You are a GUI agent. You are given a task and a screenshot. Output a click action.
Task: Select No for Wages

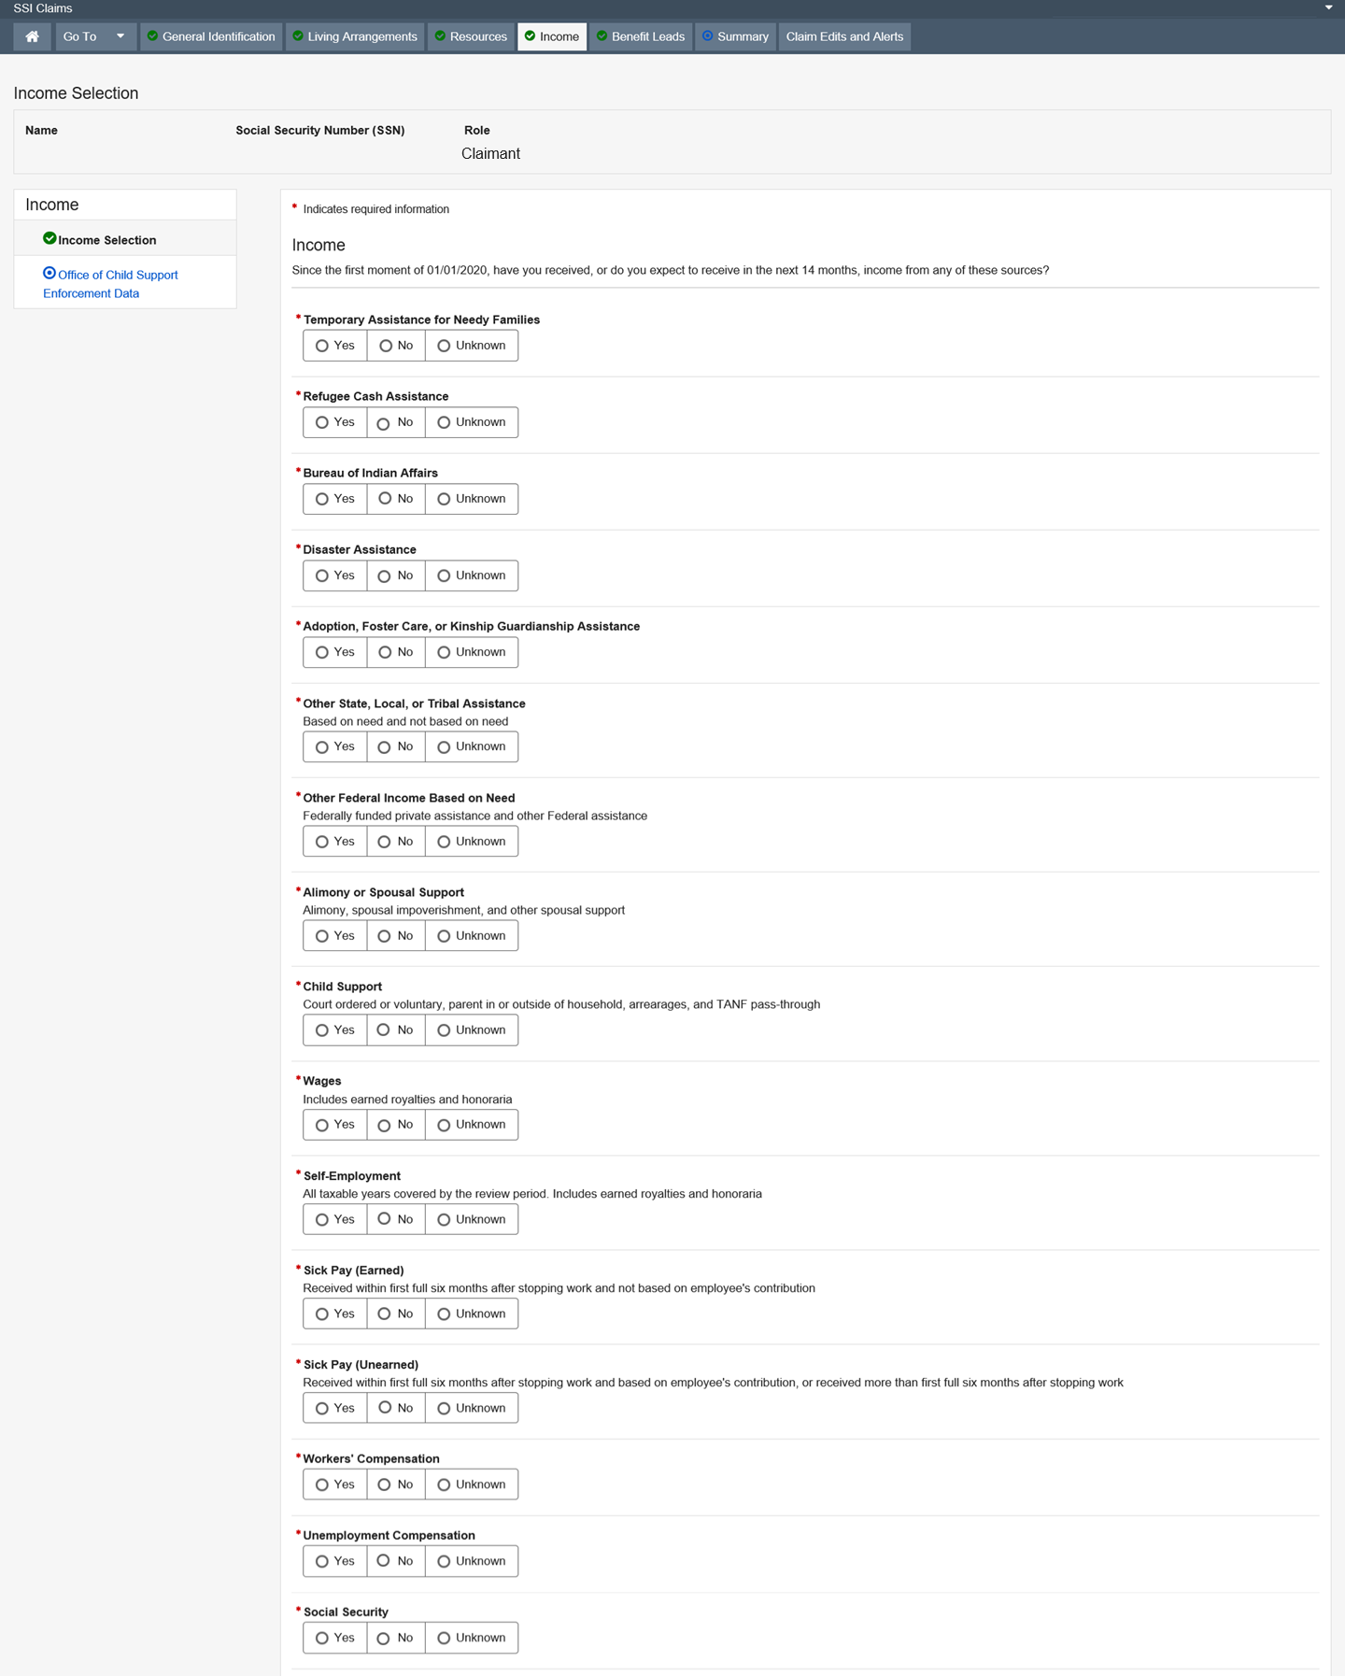pyautogui.click(x=384, y=1125)
